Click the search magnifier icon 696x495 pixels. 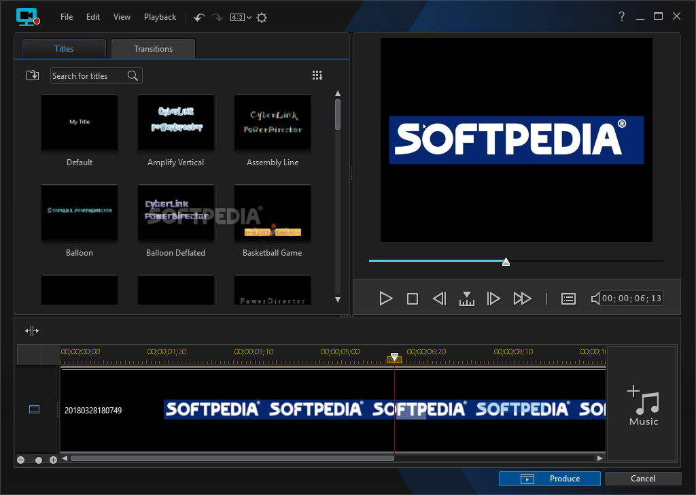coord(133,75)
